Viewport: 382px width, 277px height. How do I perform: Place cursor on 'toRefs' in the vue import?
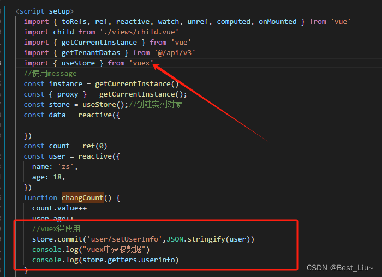tap(74, 22)
